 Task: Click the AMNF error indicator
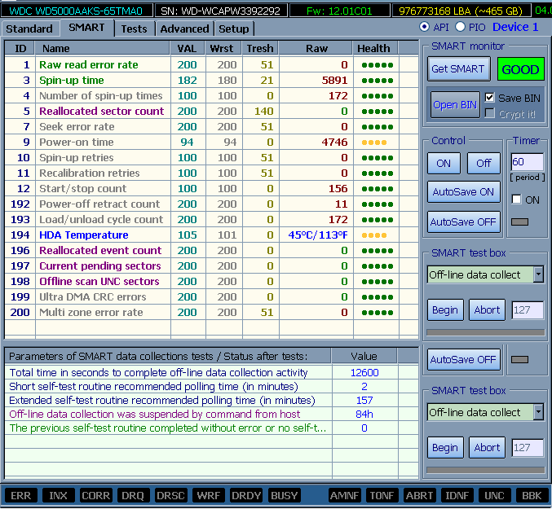coord(344,496)
